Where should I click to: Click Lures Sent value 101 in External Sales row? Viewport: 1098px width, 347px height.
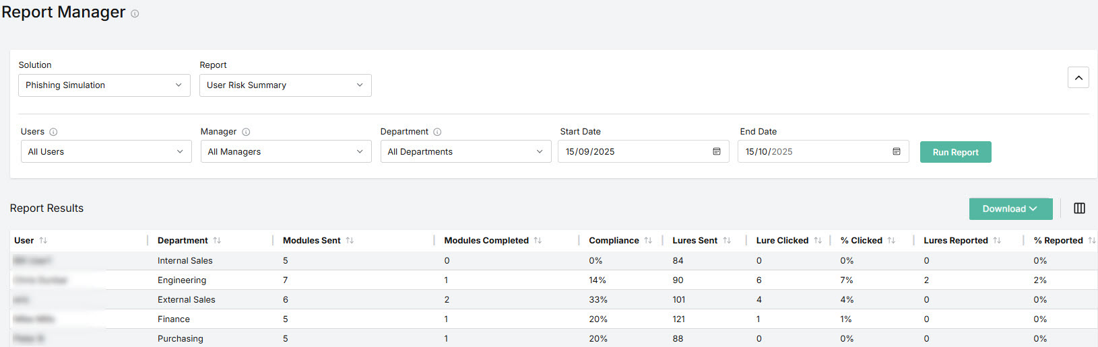pyautogui.click(x=679, y=299)
